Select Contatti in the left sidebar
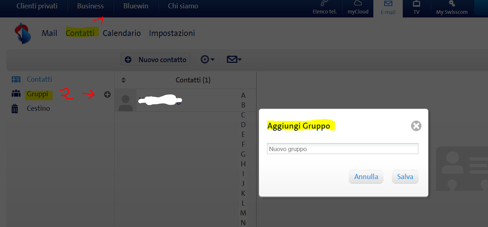Screen dimensions: 488x227 (39, 79)
